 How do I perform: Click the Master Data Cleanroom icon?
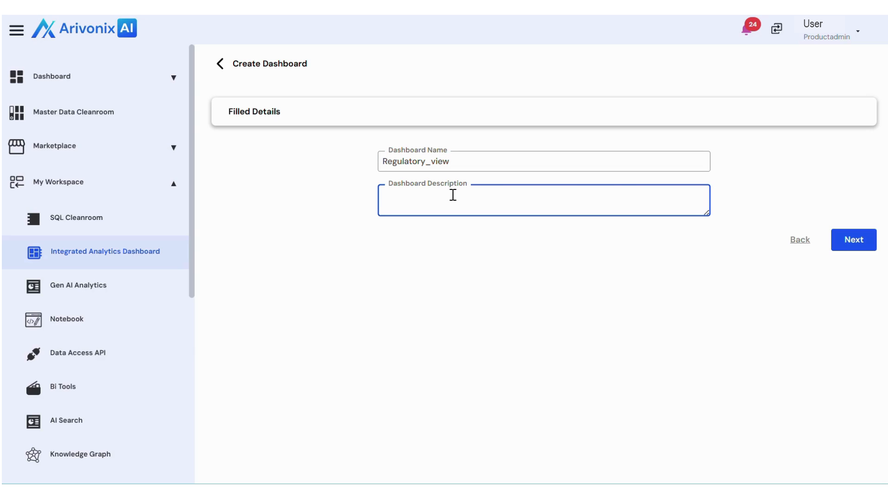click(17, 112)
